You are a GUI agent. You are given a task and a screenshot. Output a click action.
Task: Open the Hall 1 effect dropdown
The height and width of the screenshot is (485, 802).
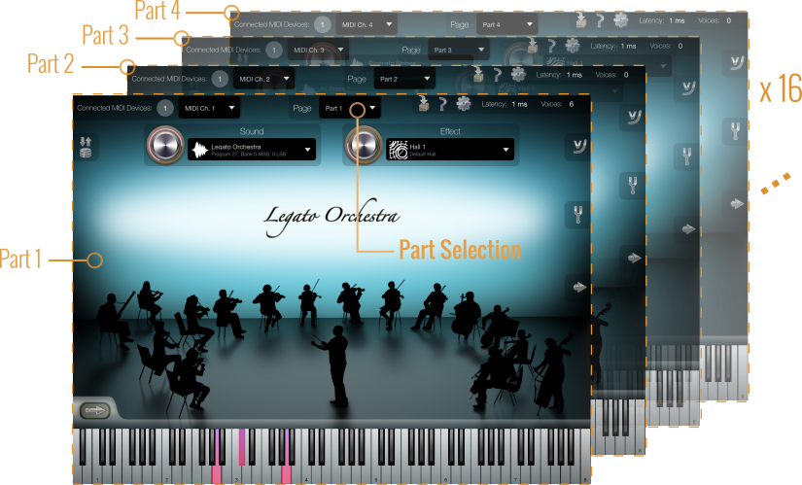click(x=450, y=150)
